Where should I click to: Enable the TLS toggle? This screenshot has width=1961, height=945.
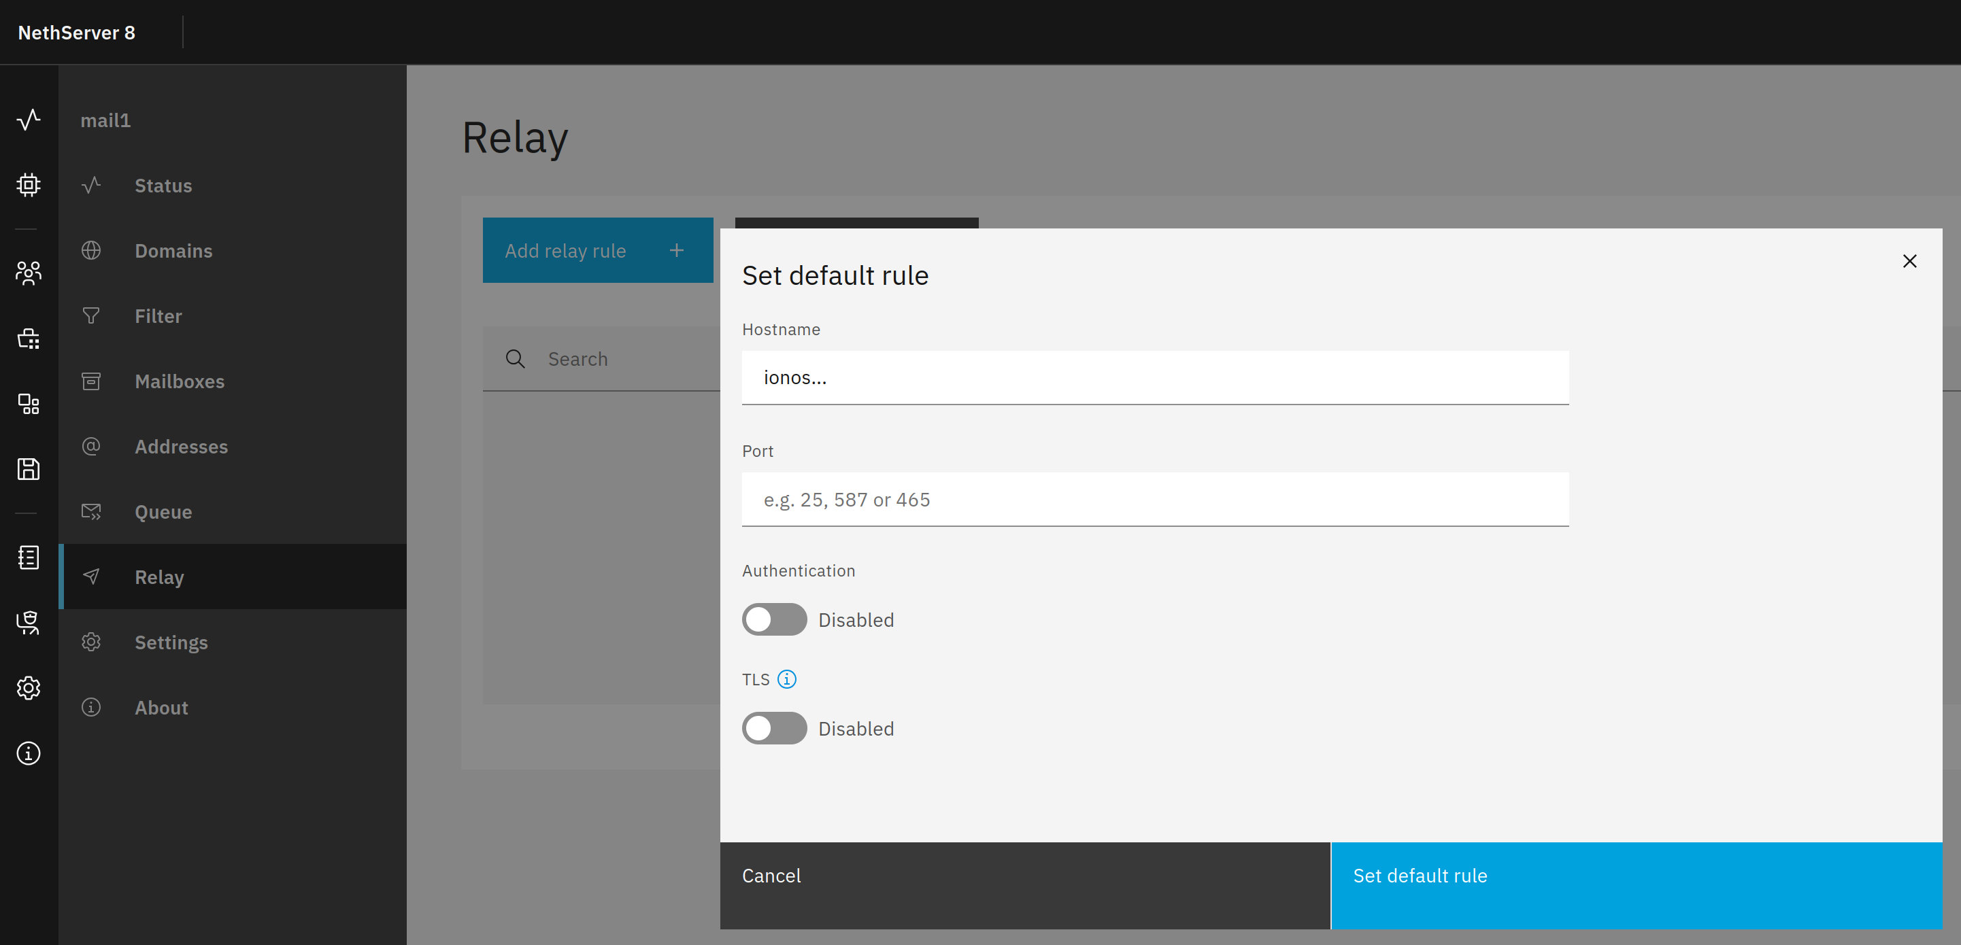tap(773, 728)
